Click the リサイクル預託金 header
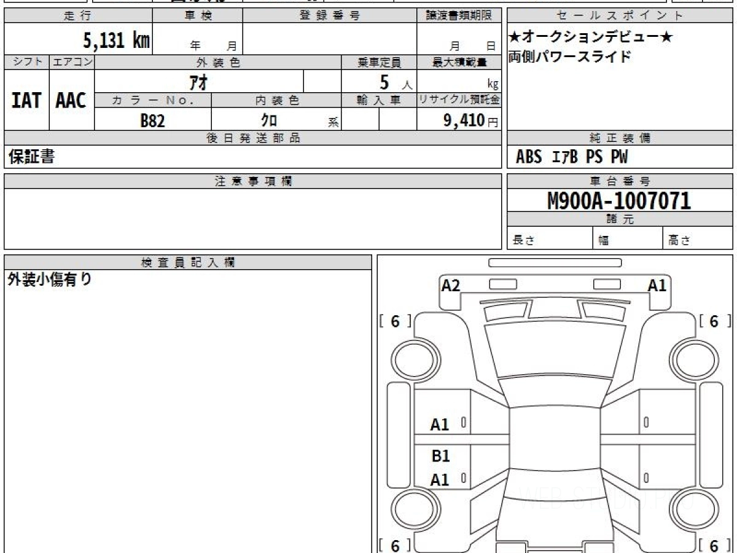The image size is (737, 553). (459, 100)
